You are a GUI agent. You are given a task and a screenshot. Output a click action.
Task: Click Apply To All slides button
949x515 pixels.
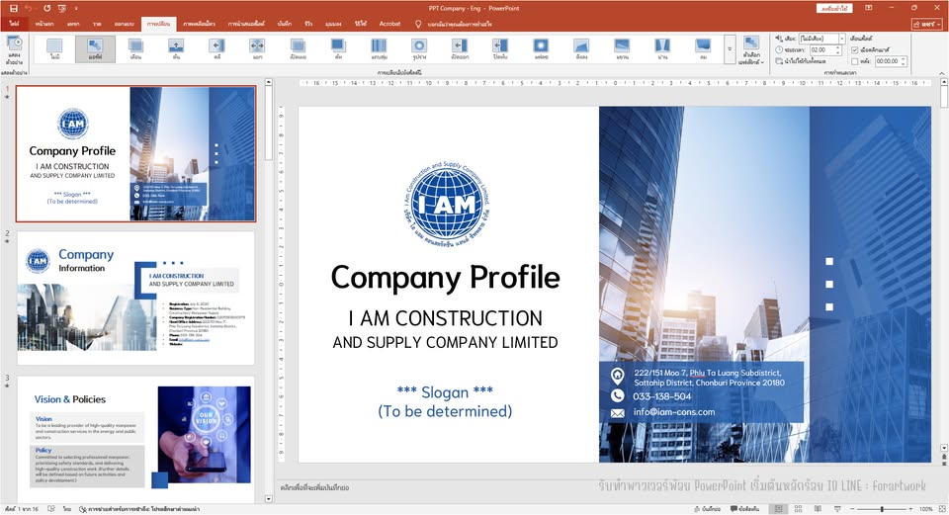tap(800, 61)
